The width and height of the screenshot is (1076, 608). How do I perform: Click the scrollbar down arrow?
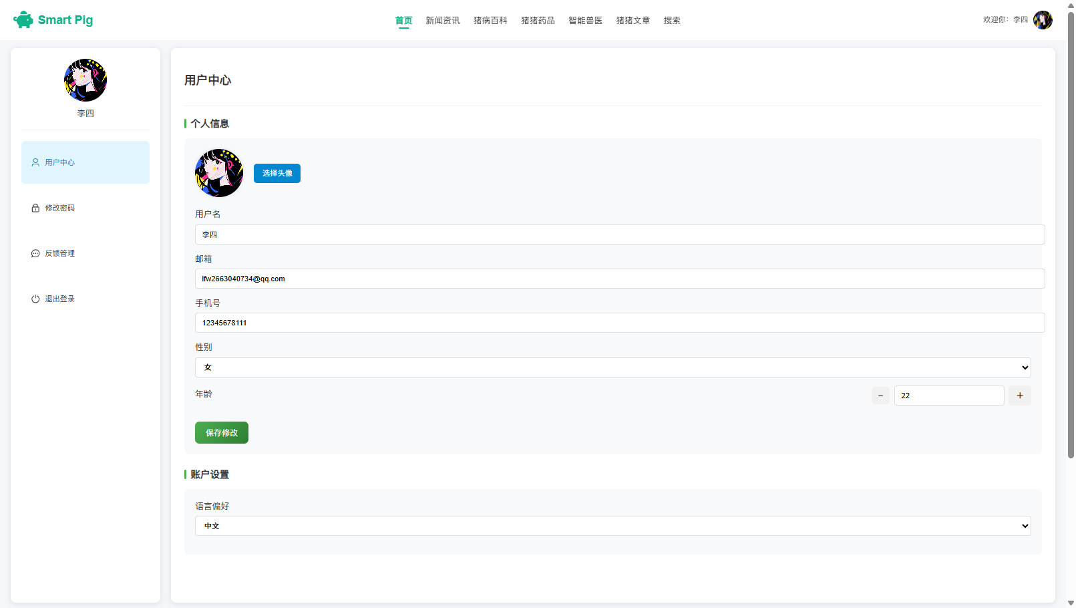(1071, 603)
